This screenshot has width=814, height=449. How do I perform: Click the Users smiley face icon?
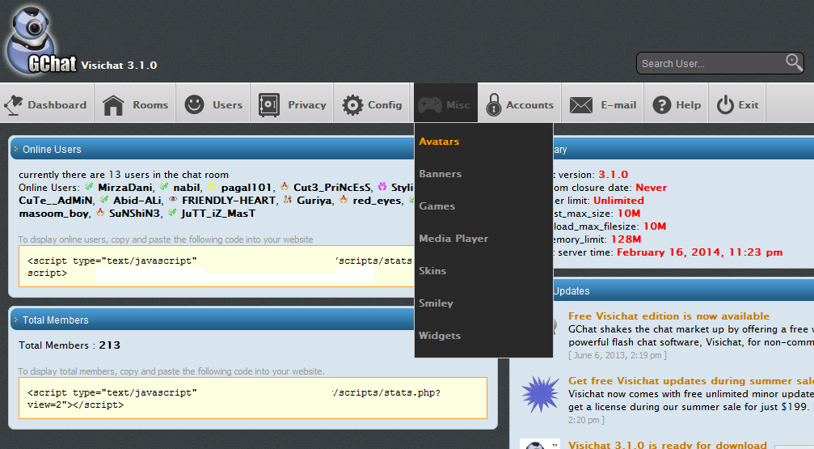coord(194,104)
